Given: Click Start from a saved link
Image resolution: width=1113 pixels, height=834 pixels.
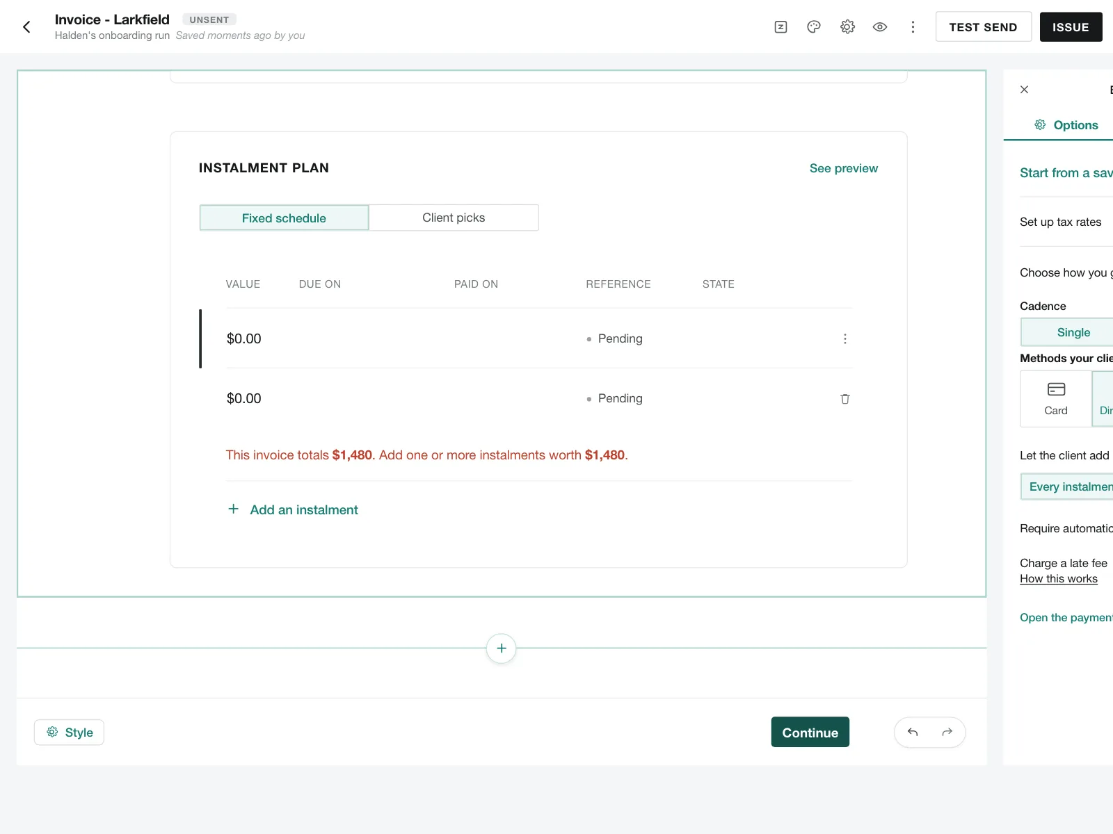Looking at the screenshot, I should (x=1066, y=173).
